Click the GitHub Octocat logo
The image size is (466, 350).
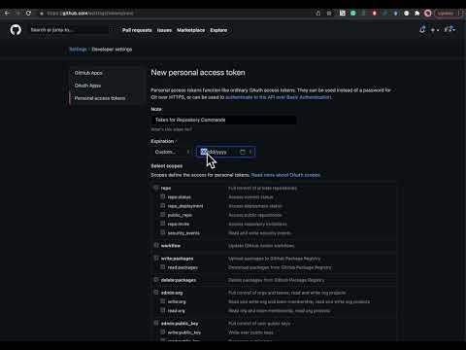click(16, 30)
